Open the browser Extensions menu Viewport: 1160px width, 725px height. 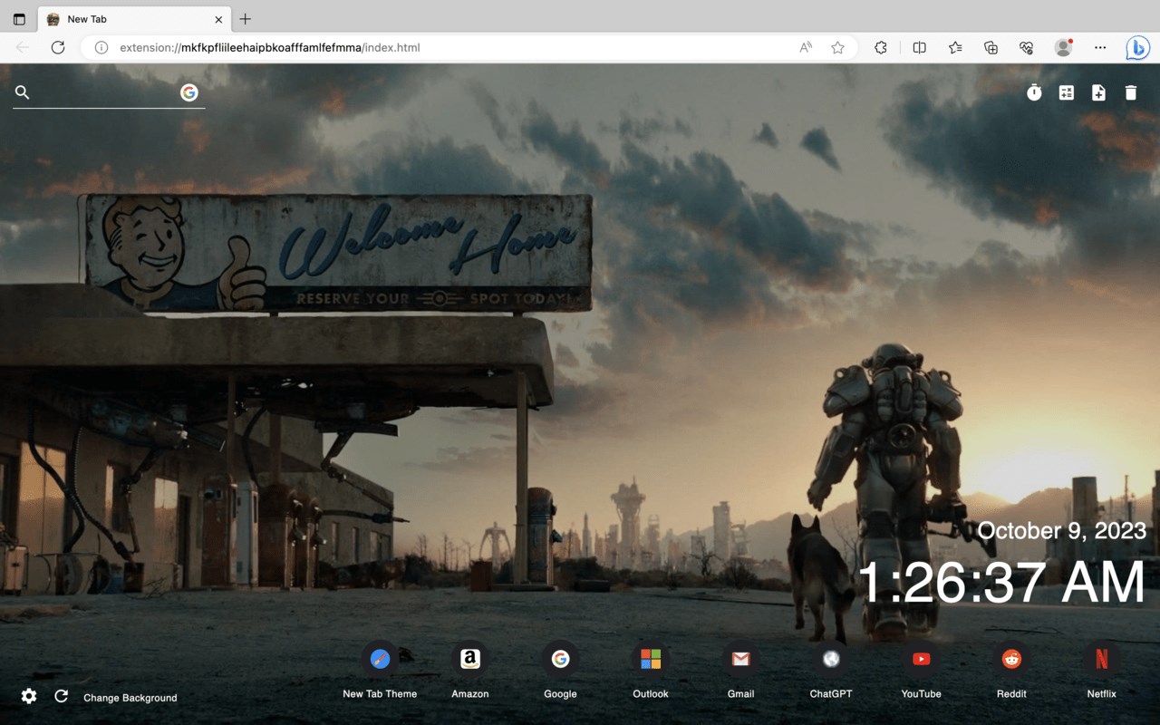(x=881, y=47)
